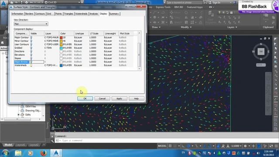
Task: Click OK in Surface Style dialog
Action: (x=85, y=99)
